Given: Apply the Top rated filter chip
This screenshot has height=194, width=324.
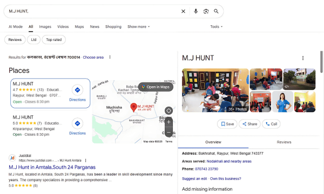Looking at the screenshot, I should (x=53, y=39).
